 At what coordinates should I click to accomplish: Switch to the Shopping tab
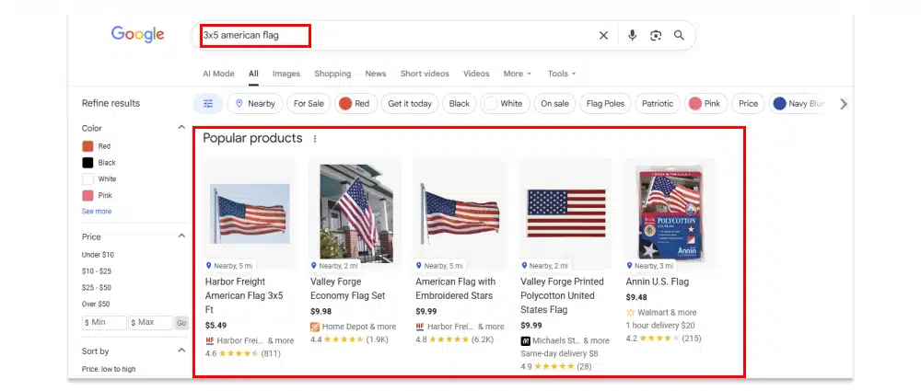[332, 74]
